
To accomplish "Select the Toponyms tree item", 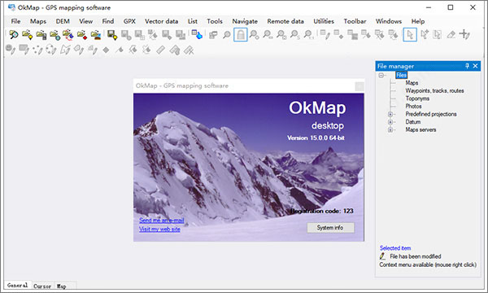I will 417,98.
